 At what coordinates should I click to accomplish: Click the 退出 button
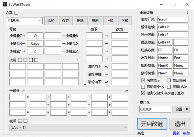tap(180, 124)
